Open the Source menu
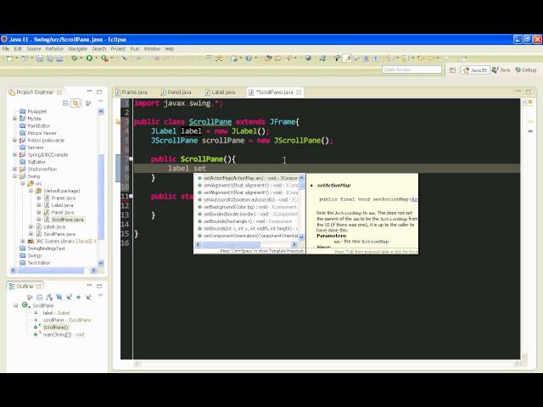Viewport: 543px width, 407px height. point(34,49)
